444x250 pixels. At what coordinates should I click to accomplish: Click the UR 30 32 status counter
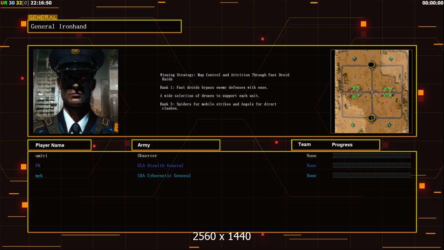click(15, 3)
